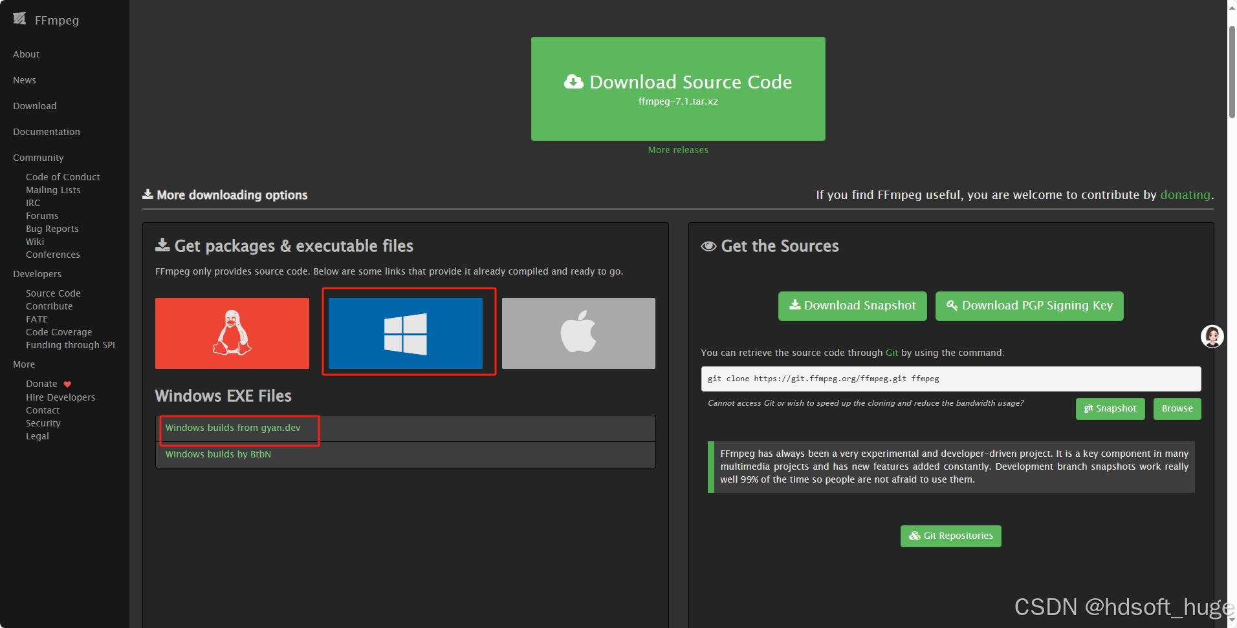Open the Git Repositories button
Screen dimensions: 1237x628
tap(951, 536)
